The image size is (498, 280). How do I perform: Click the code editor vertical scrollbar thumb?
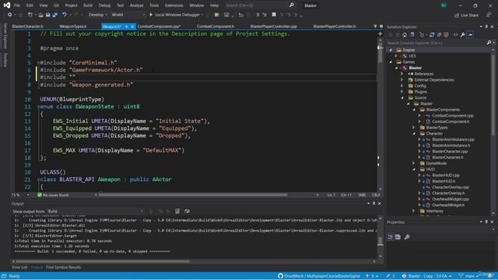point(380,52)
